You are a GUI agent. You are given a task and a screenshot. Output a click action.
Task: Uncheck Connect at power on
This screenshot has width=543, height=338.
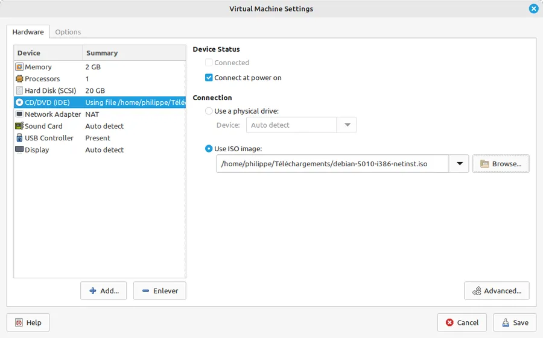209,78
